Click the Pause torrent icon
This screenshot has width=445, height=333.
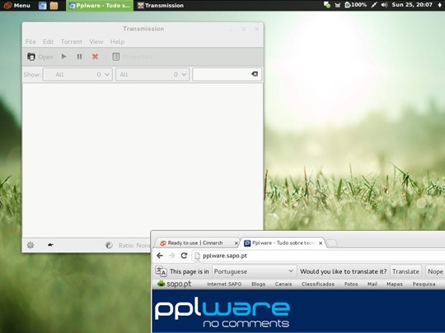click(x=79, y=57)
